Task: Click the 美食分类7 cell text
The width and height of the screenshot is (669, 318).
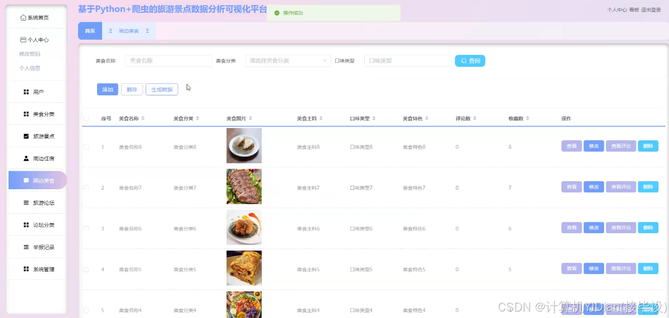Action: click(185, 188)
